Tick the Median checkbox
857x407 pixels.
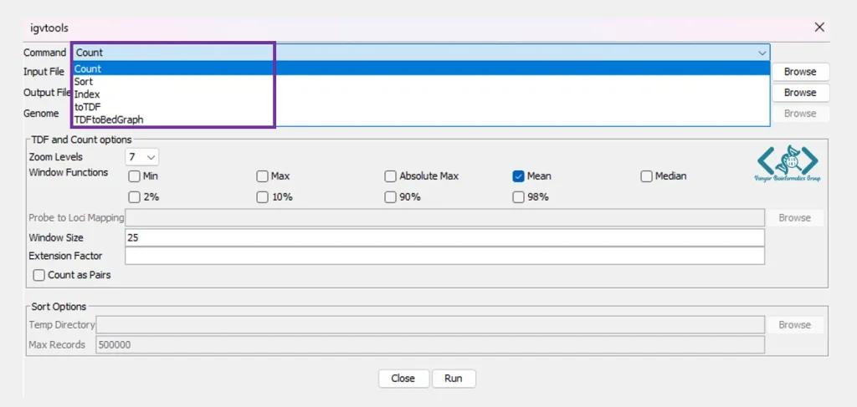[647, 176]
